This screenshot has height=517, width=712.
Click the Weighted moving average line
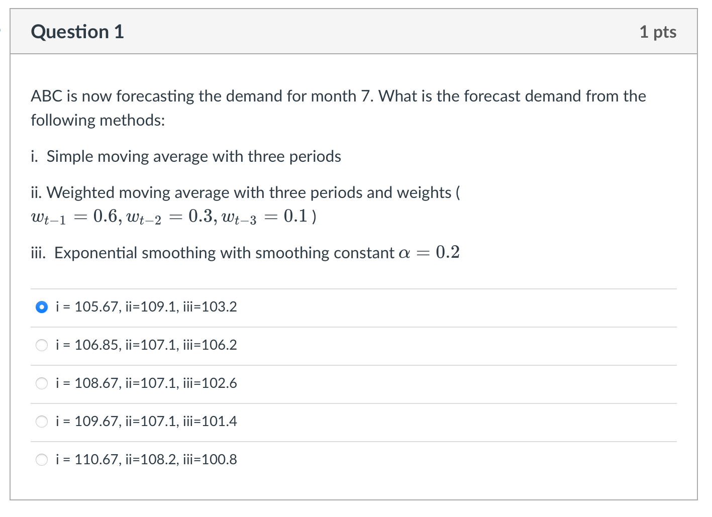pyautogui.click(x=245, y=192)
